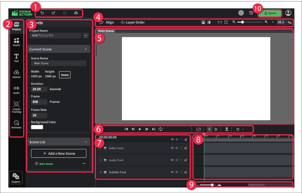Select the horizontal split layout icon
Image resolution: width=302 pixels, height=193 pixels.
click(203, 22)
